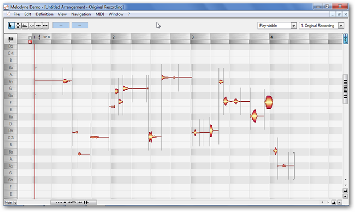Click the Melodyne icon in the menu bar

pyautogui.click(x=8, y=14)
